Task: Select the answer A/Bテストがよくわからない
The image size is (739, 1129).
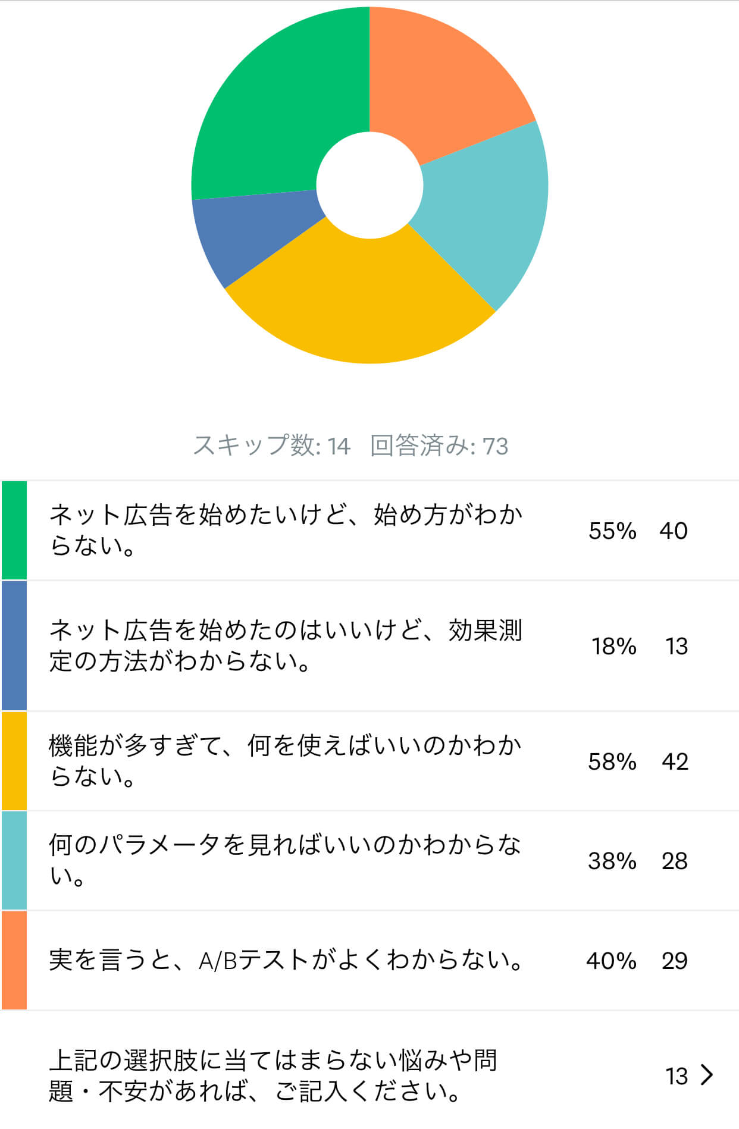Action: click(369, 960)
